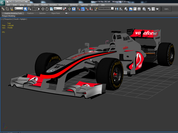
Task: Toggle the Percent Snap icon
Action: click(87, 9)
